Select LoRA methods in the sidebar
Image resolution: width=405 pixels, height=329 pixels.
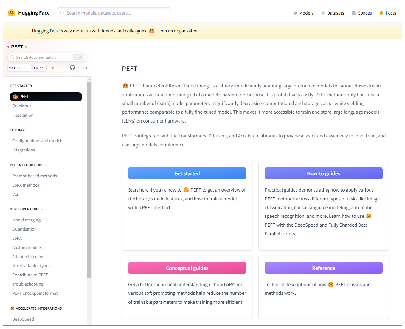26,185
